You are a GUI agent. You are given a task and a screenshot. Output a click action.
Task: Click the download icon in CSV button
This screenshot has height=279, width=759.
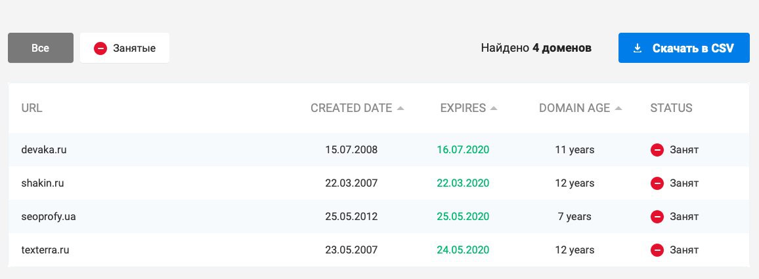(637, 48)
